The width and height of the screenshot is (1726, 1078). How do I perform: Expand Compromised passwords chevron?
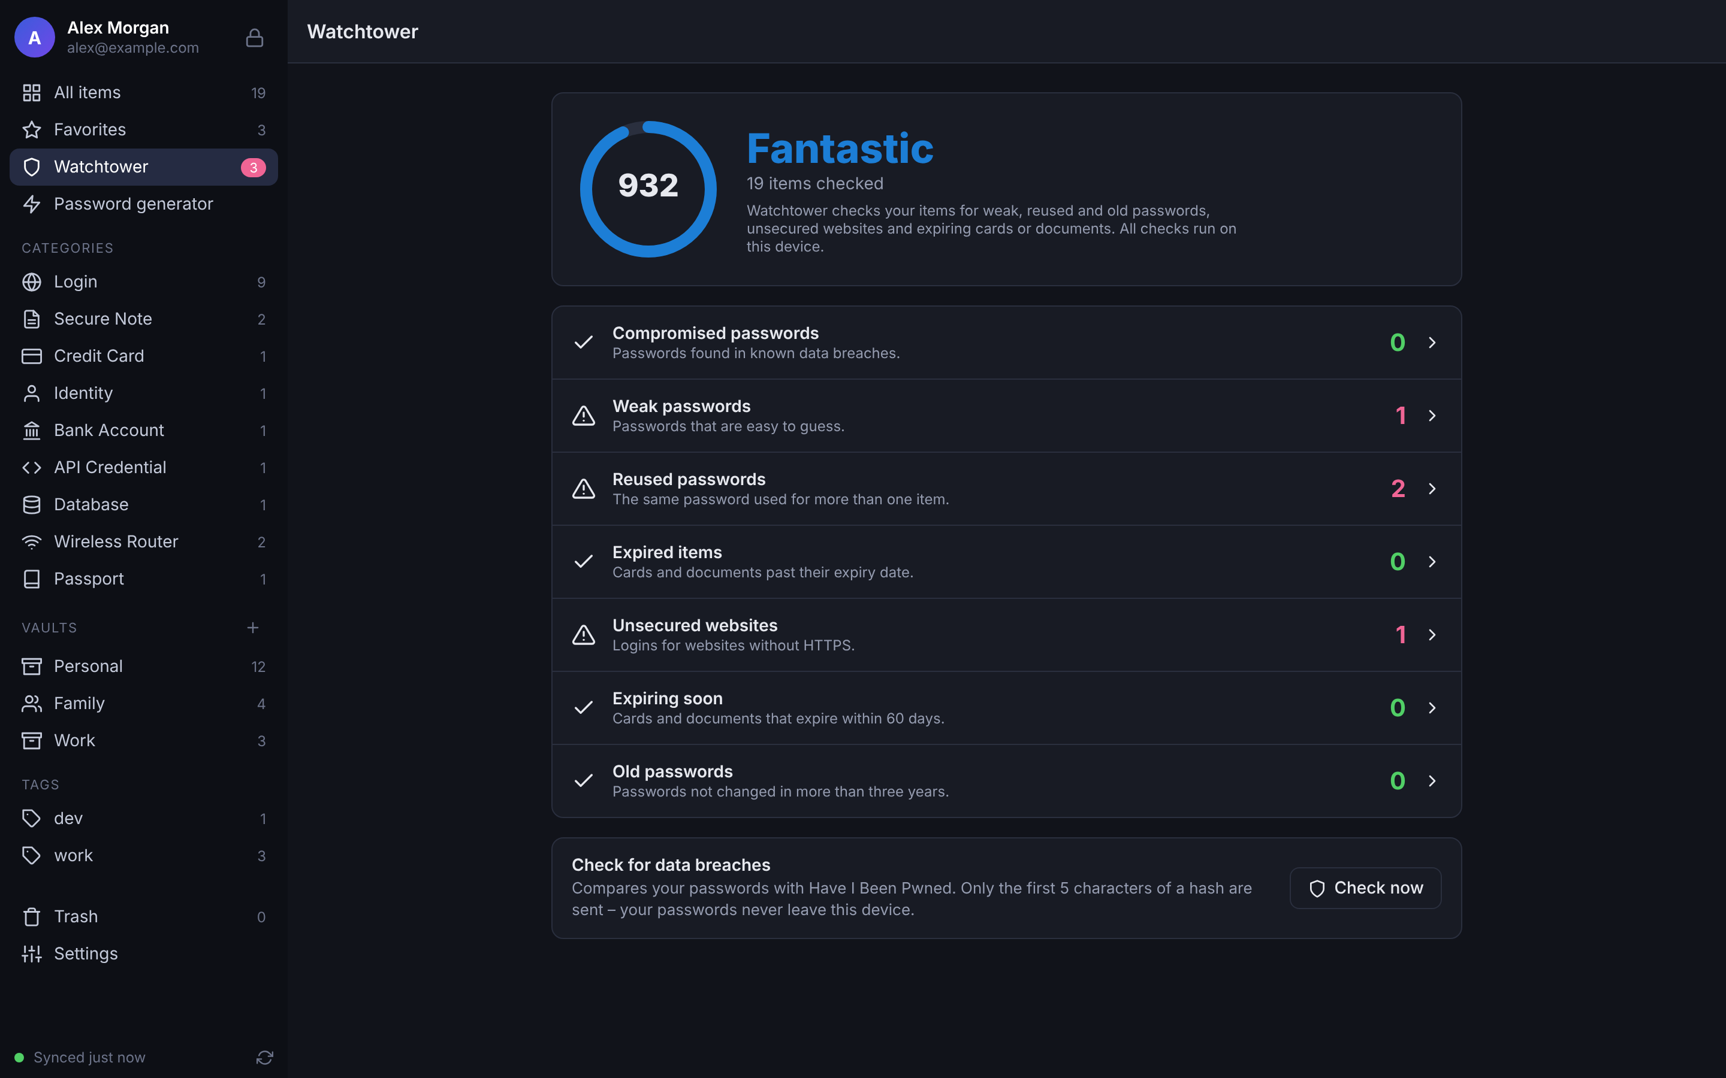click(x=1431, y=342)
